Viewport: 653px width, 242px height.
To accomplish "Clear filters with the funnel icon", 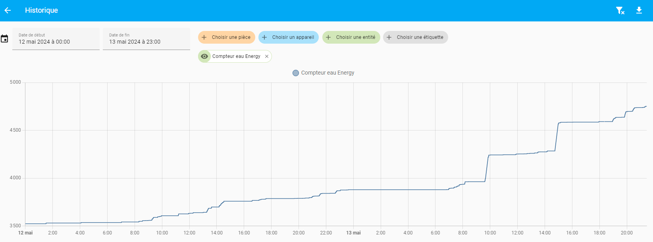I will (x=620, y=10).
